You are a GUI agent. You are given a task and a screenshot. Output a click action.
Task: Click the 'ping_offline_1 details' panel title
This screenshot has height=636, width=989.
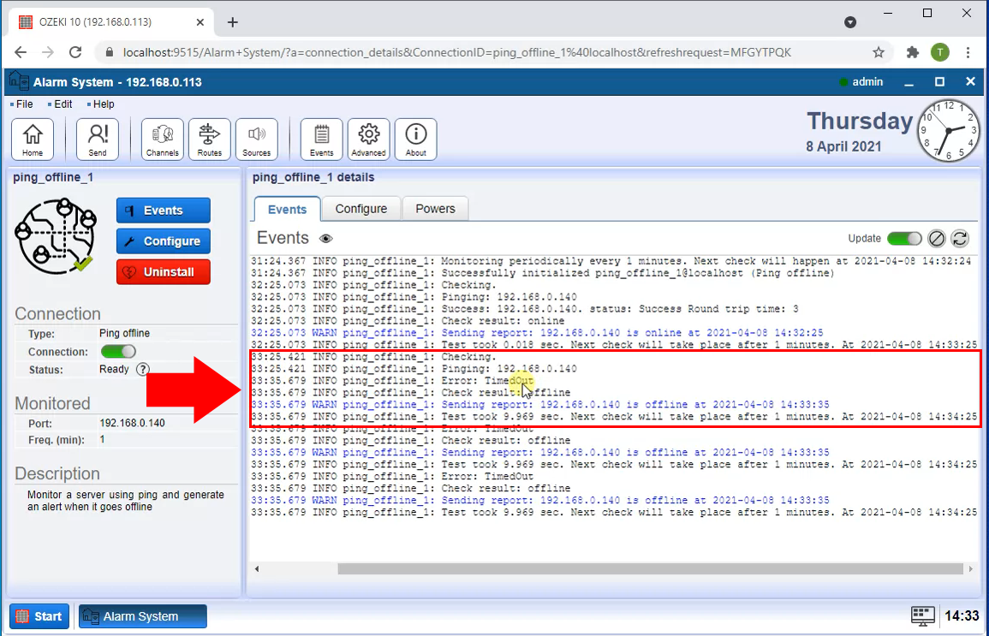[x=313, y=178]
